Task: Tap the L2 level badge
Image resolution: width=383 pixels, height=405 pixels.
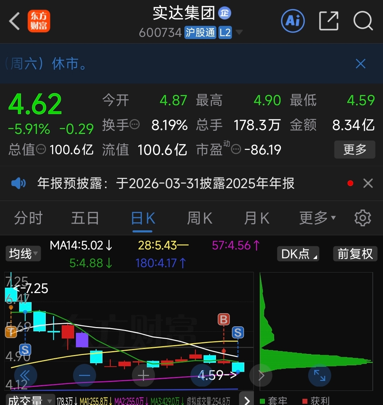Action: point(225,33)
